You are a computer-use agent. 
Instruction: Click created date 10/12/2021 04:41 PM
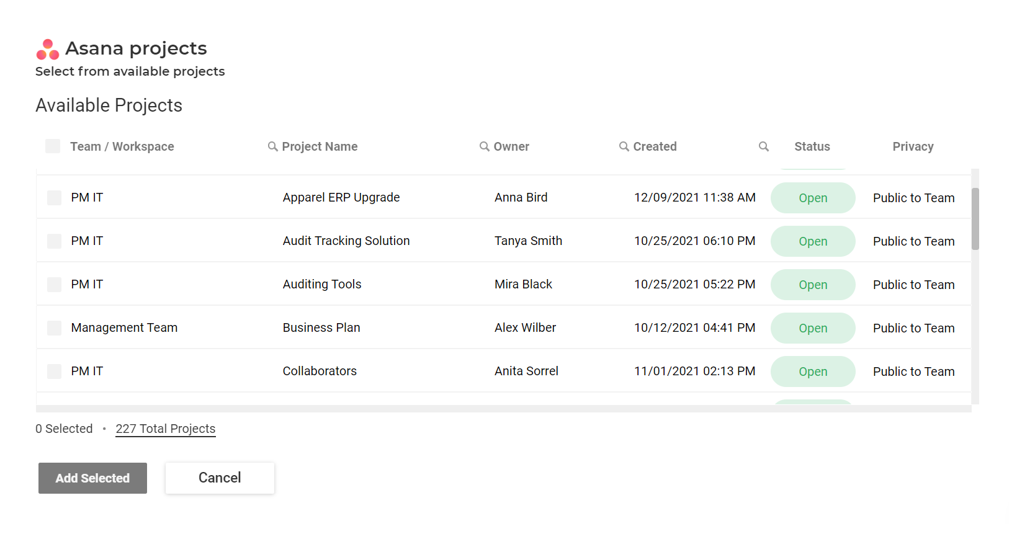(695, 327)
